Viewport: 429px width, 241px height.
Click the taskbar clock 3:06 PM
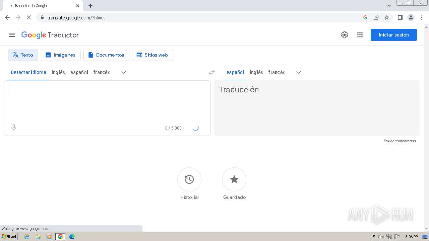(x=412, y=237)
